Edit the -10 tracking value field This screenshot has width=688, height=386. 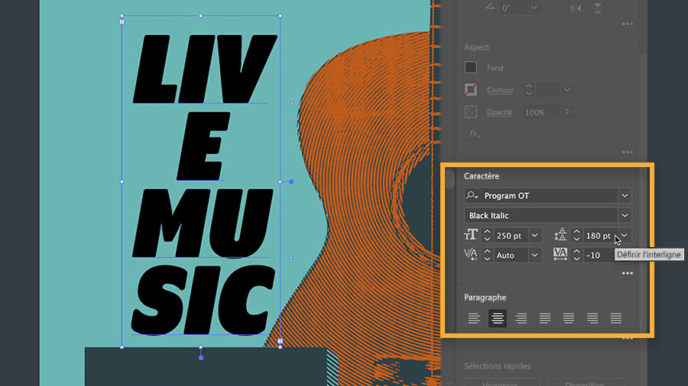click(x=599, y=255)
